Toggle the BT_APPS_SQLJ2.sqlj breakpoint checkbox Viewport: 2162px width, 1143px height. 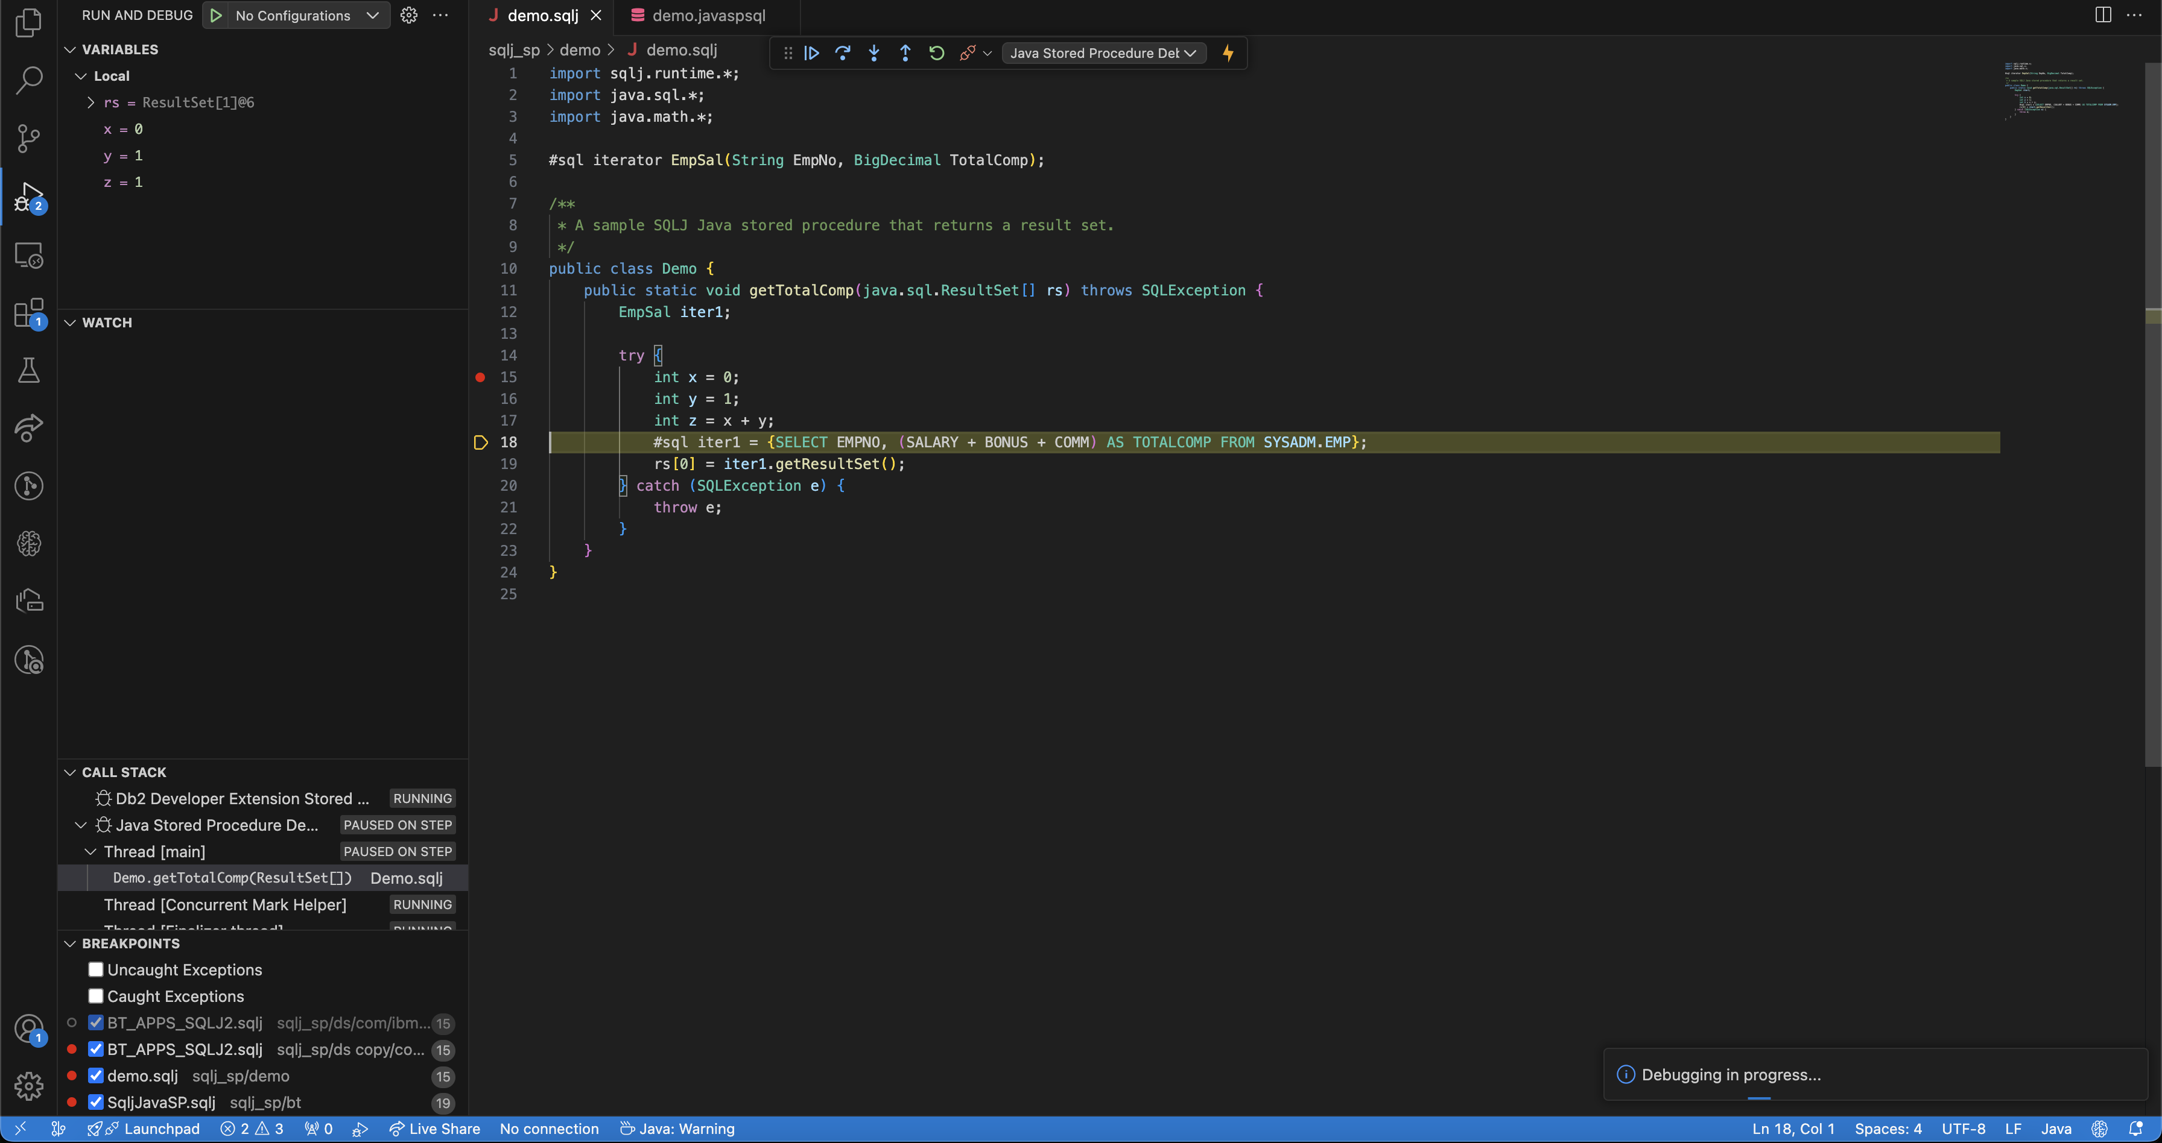94,1022
